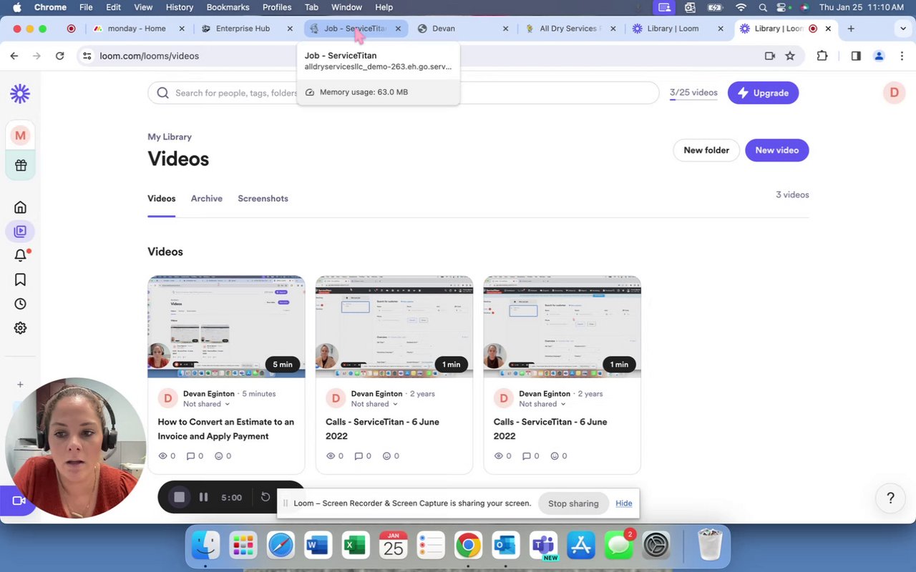Toggle the Chrome side panel icon

coord(856,56)
